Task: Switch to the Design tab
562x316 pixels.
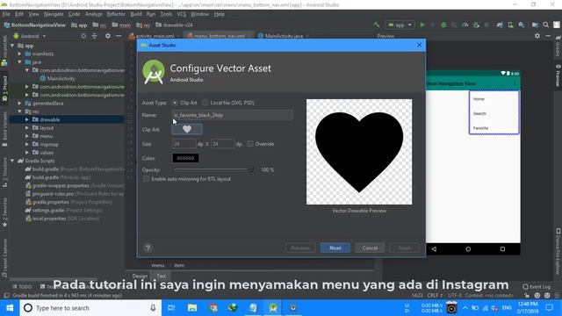Action: 140,276
